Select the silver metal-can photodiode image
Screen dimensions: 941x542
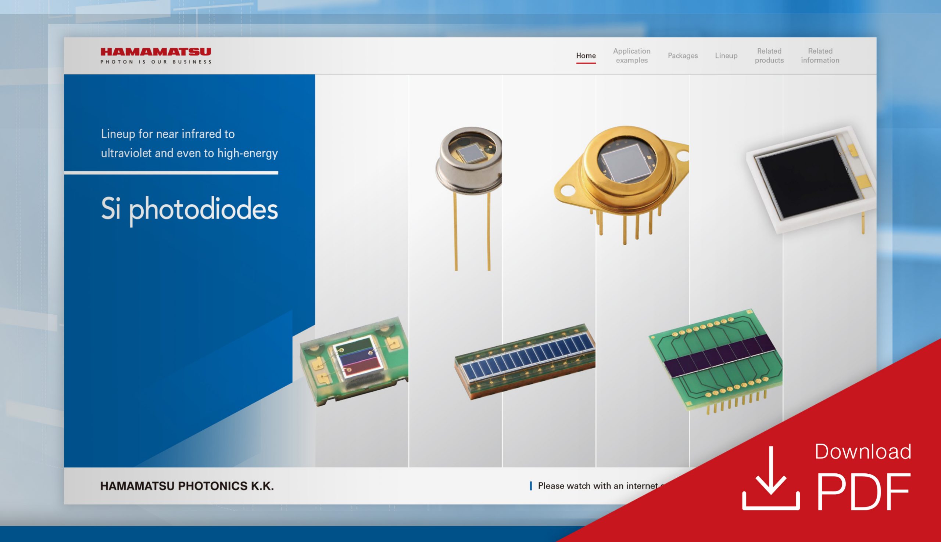(469, 198)
